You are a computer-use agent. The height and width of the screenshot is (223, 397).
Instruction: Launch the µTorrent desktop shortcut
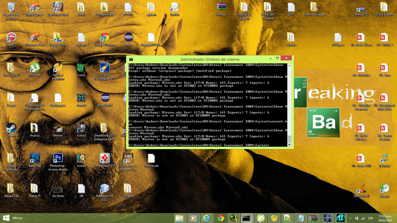pos(35,68)
